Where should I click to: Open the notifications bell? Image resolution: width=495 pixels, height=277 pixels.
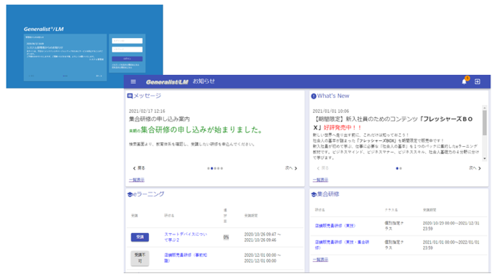(x=464, y=81)
